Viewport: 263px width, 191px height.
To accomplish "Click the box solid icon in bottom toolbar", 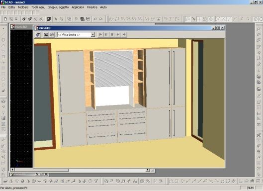I will click(5, 181).
